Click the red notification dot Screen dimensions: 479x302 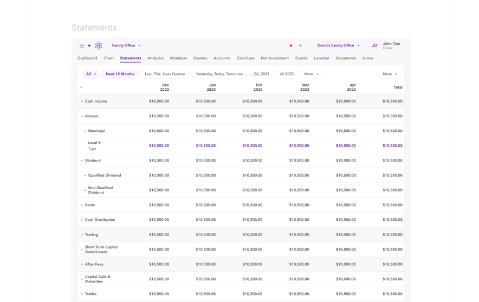tap(291, 46)
